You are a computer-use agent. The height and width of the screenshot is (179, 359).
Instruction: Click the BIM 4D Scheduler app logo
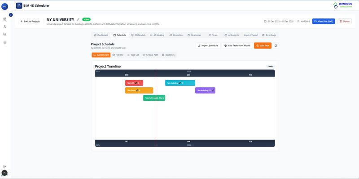click(x=19, y=6)
